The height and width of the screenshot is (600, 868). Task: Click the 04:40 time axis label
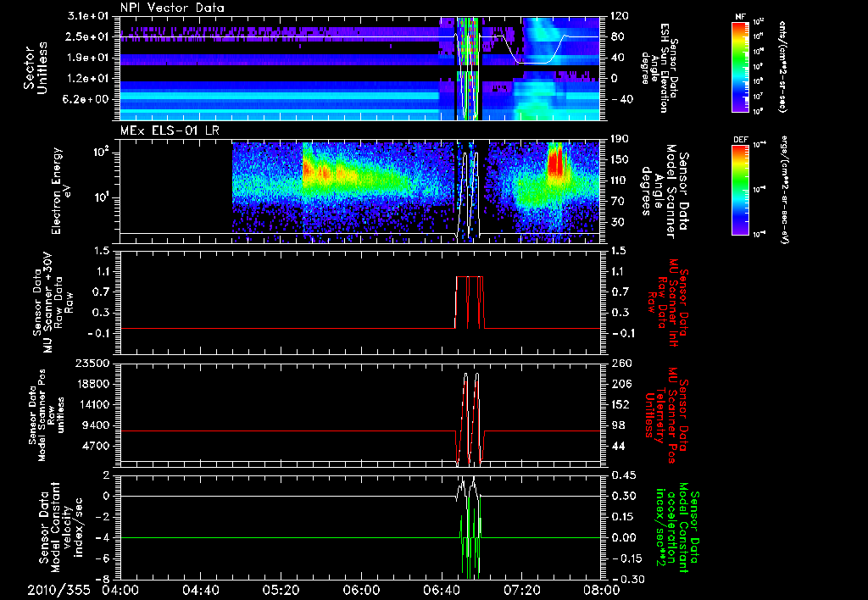pos(201,590)
